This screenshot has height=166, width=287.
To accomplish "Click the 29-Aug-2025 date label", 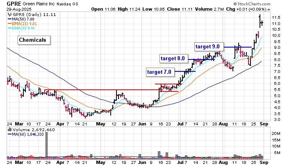I will 19,9.
